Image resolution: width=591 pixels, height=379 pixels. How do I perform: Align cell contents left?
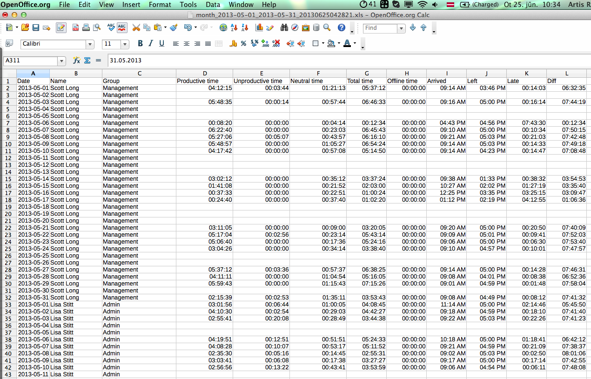pyautogui.click(x=176, y=44)
